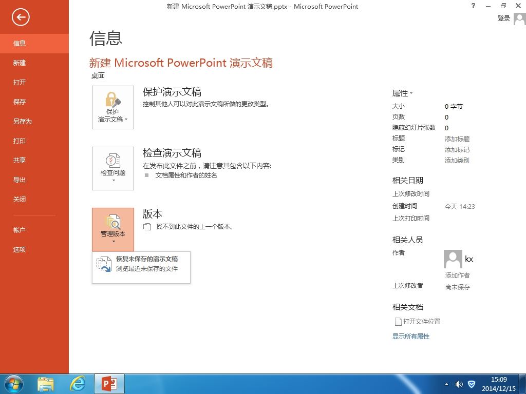
Task: Select the 信息 tab in sidebar
Action: (x=34, y=43)
